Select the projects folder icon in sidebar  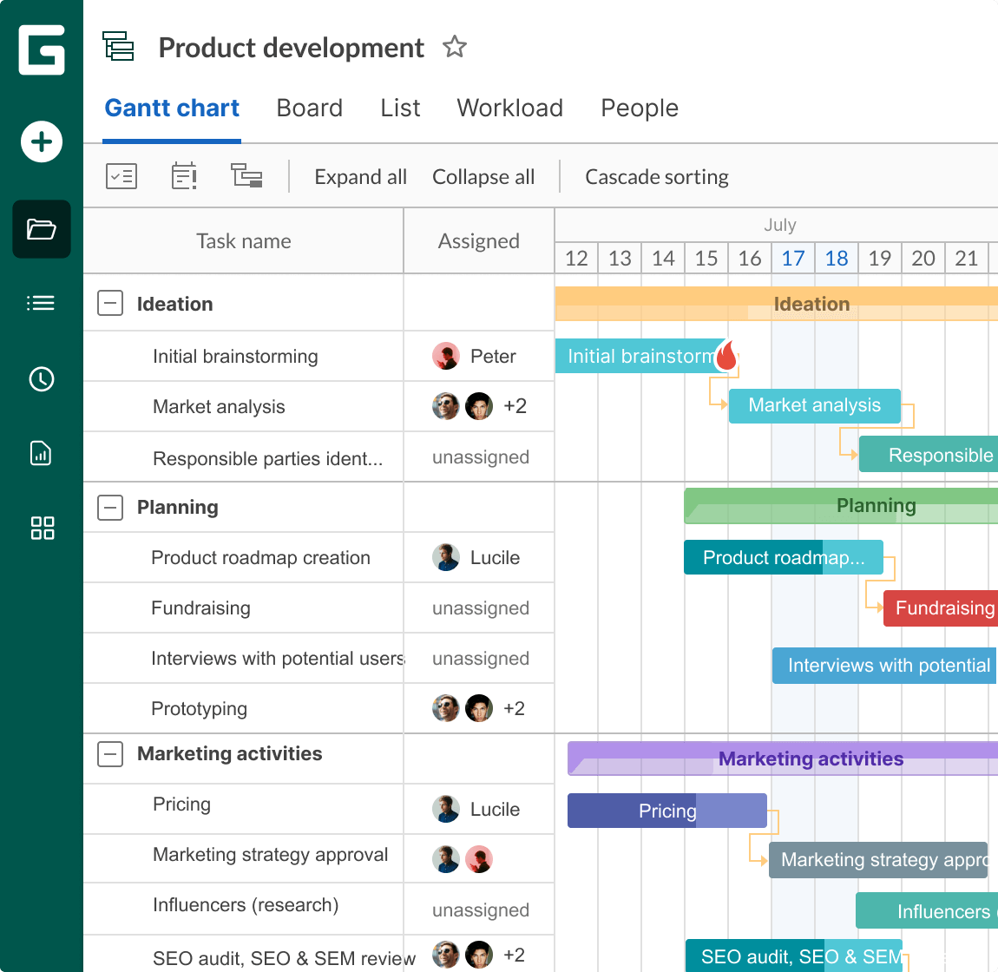41,229
